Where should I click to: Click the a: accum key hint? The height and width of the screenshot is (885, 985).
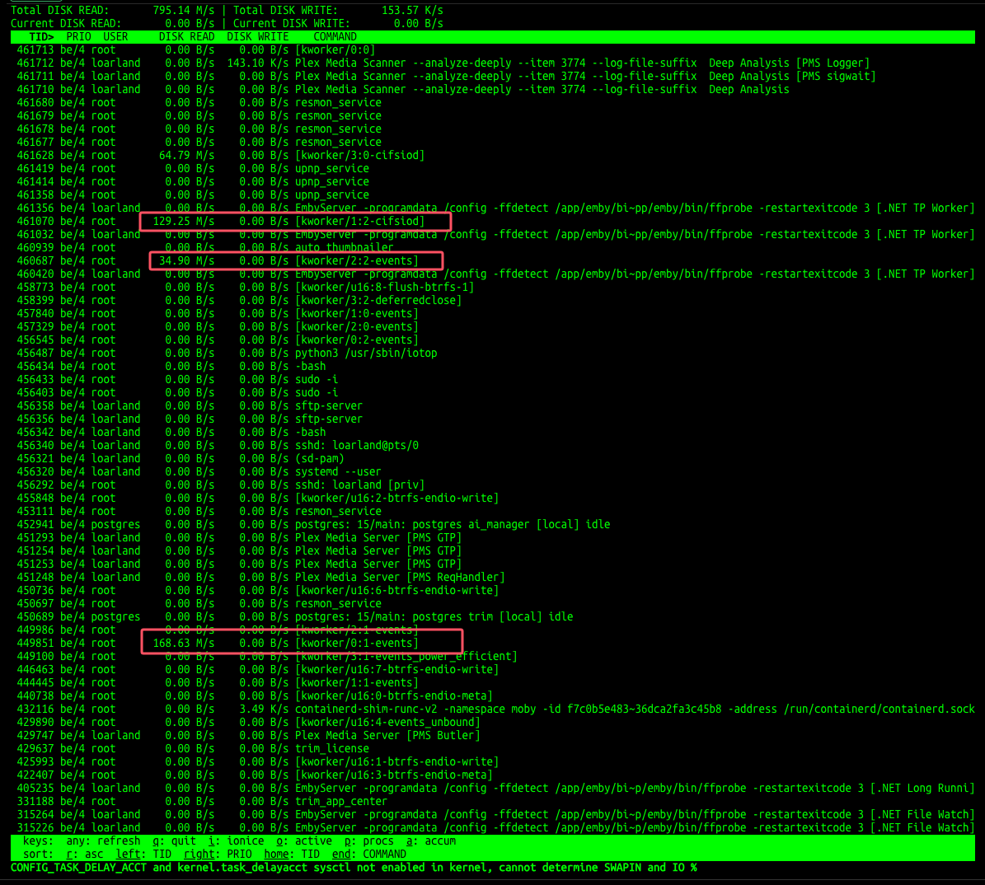pos(431,841)
